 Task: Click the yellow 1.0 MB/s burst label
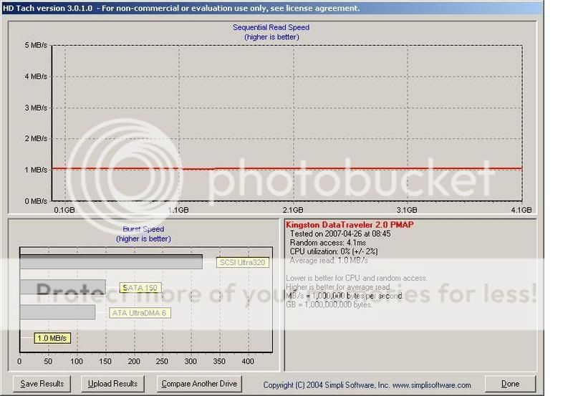click(52, 338)
